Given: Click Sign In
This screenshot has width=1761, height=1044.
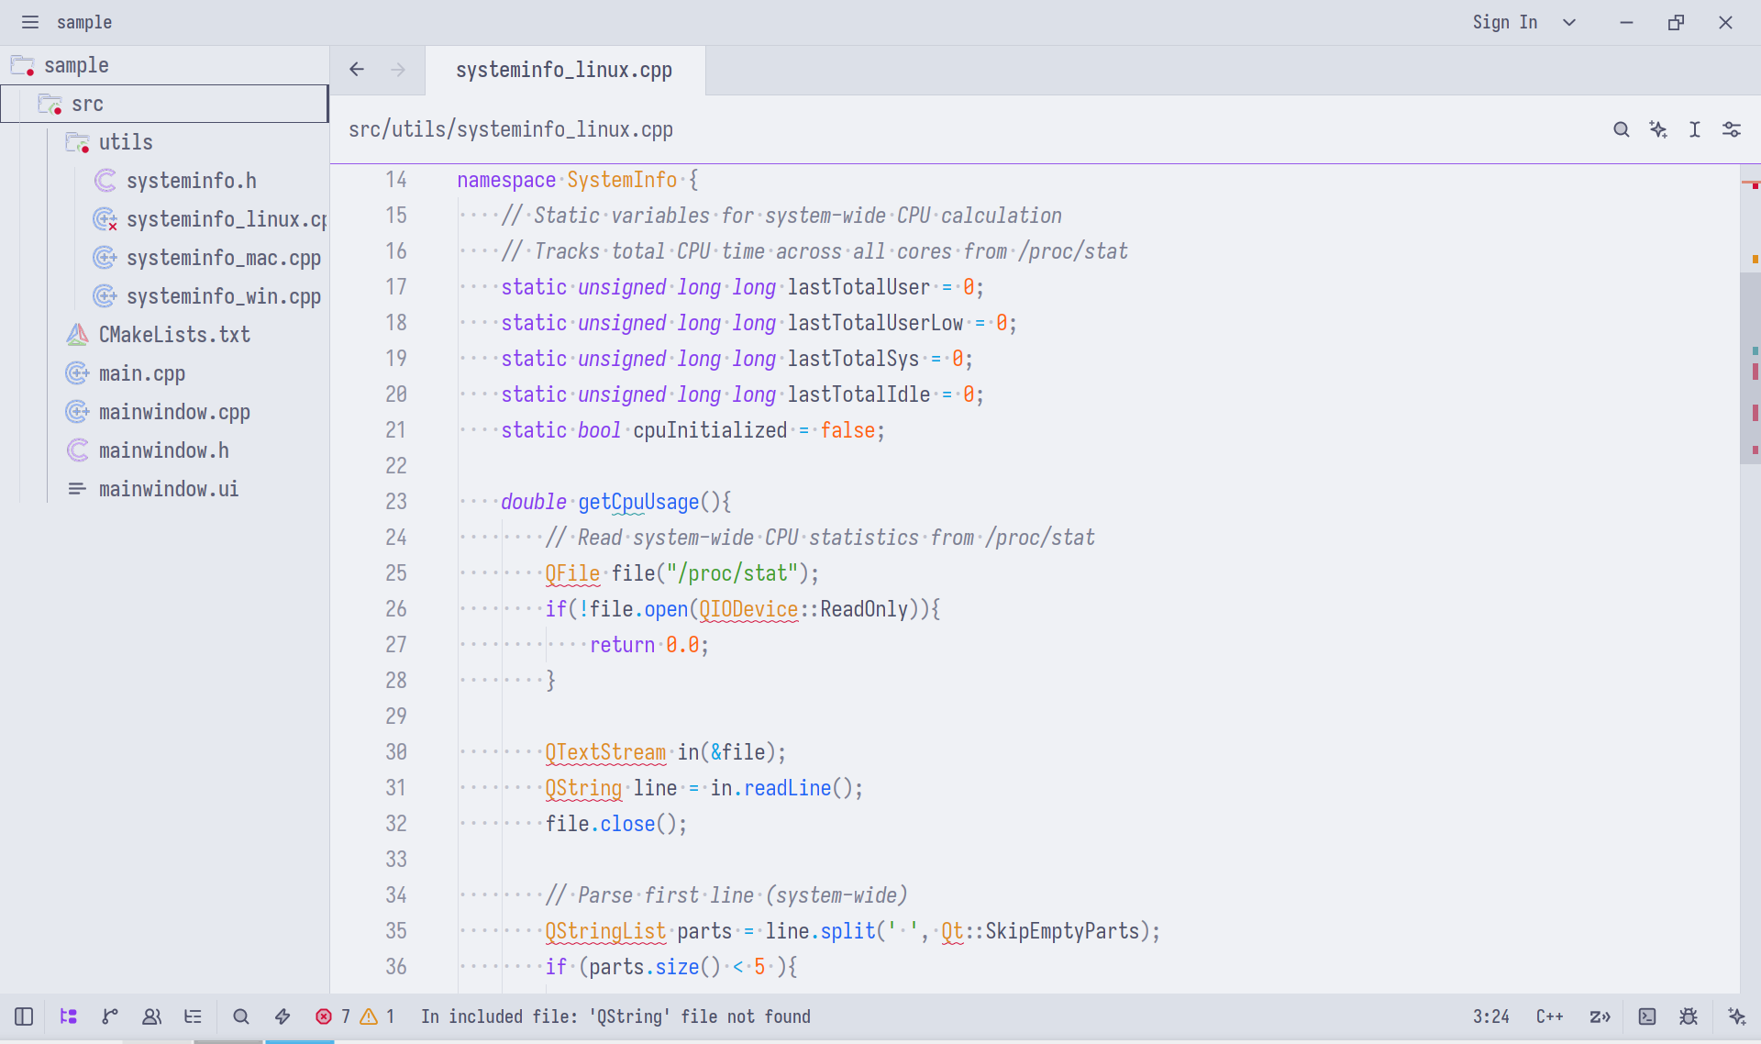Looking at the screenshot, I should pos(1505,22).
